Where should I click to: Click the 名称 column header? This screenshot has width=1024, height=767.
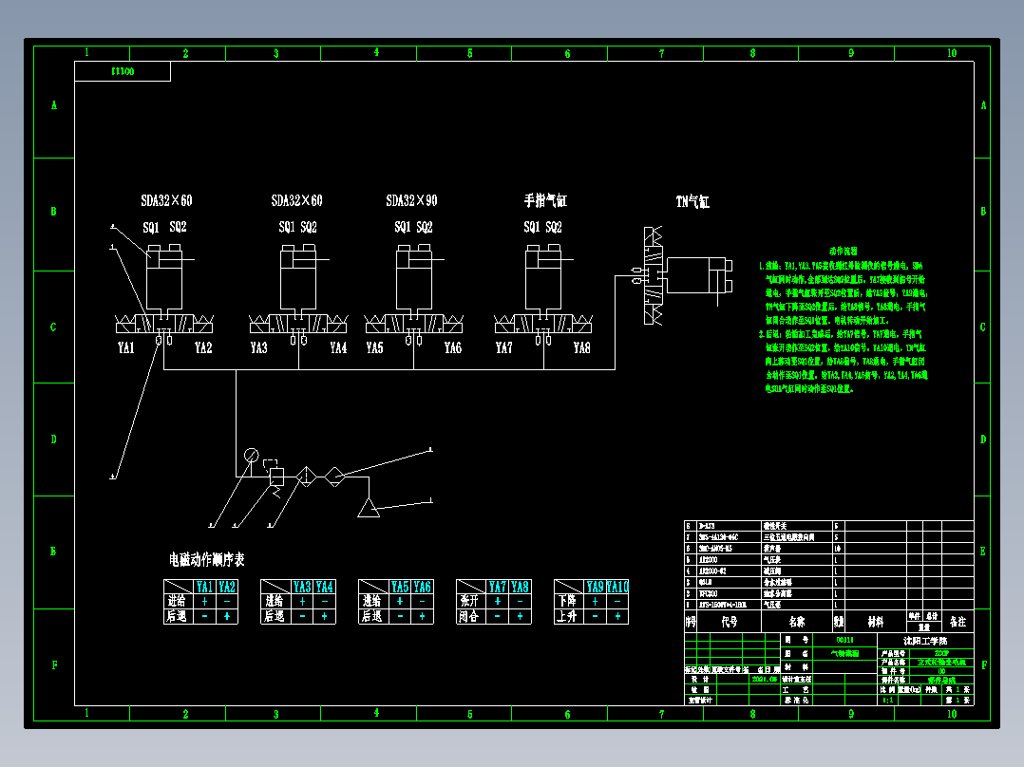coord(797,622)
